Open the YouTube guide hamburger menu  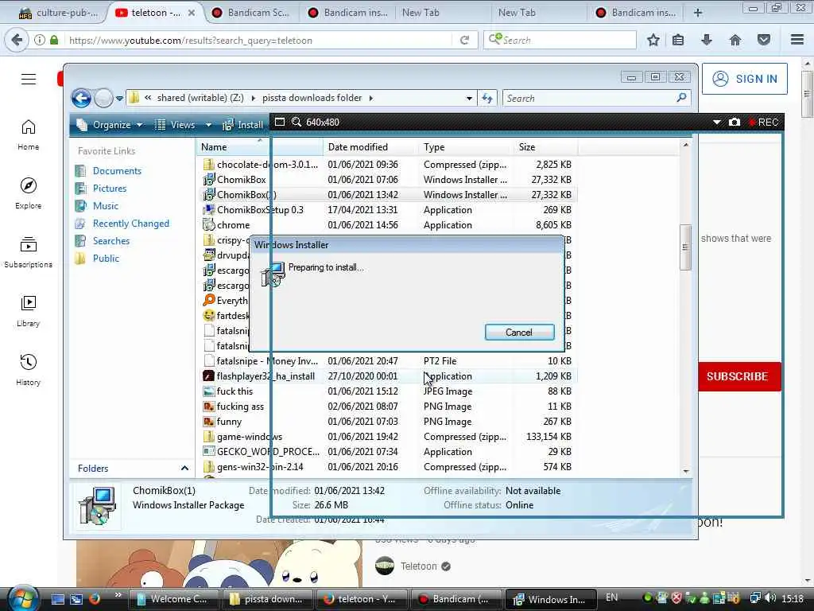(29, 79)
